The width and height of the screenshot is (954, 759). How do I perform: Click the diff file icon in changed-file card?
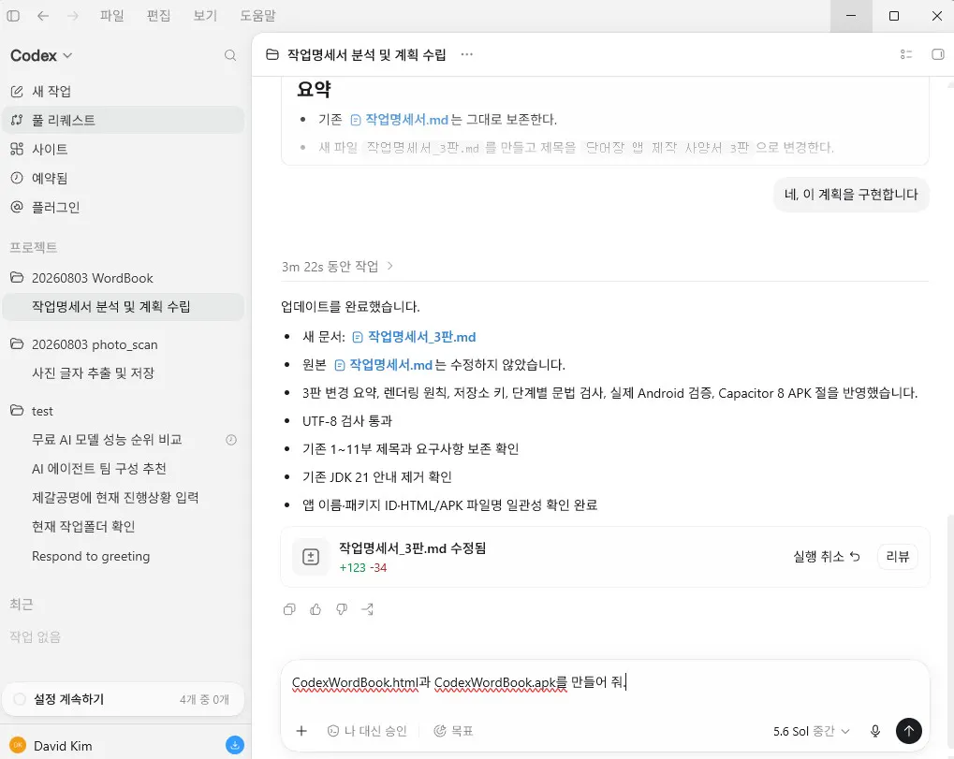click(x=311, y=557)
